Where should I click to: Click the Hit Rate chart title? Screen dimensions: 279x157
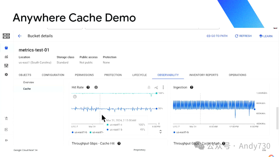78,87
